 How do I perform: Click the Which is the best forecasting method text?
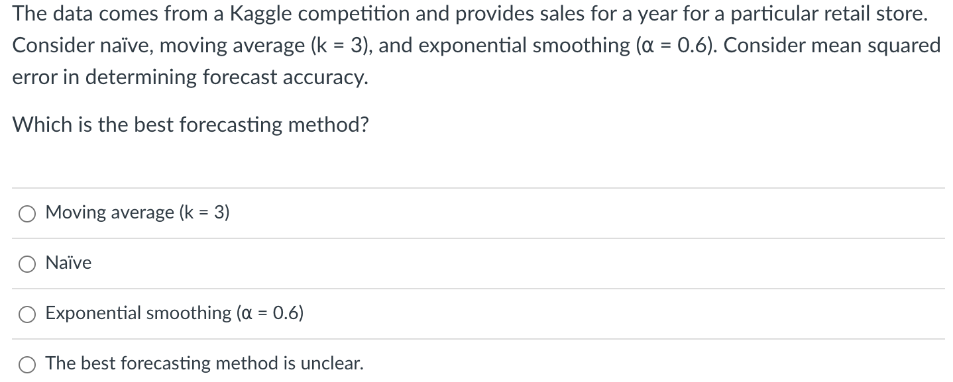tap(190, 124)
